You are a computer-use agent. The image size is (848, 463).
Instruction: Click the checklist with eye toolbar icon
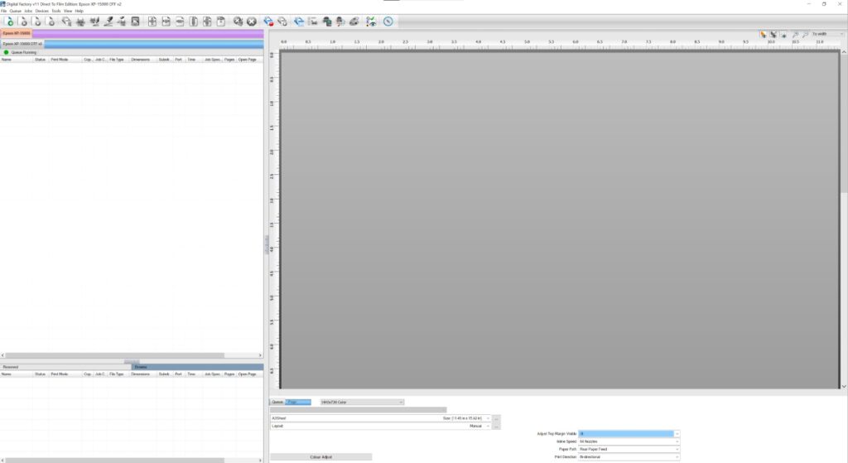pyautogui.click(x=371, y=22)
